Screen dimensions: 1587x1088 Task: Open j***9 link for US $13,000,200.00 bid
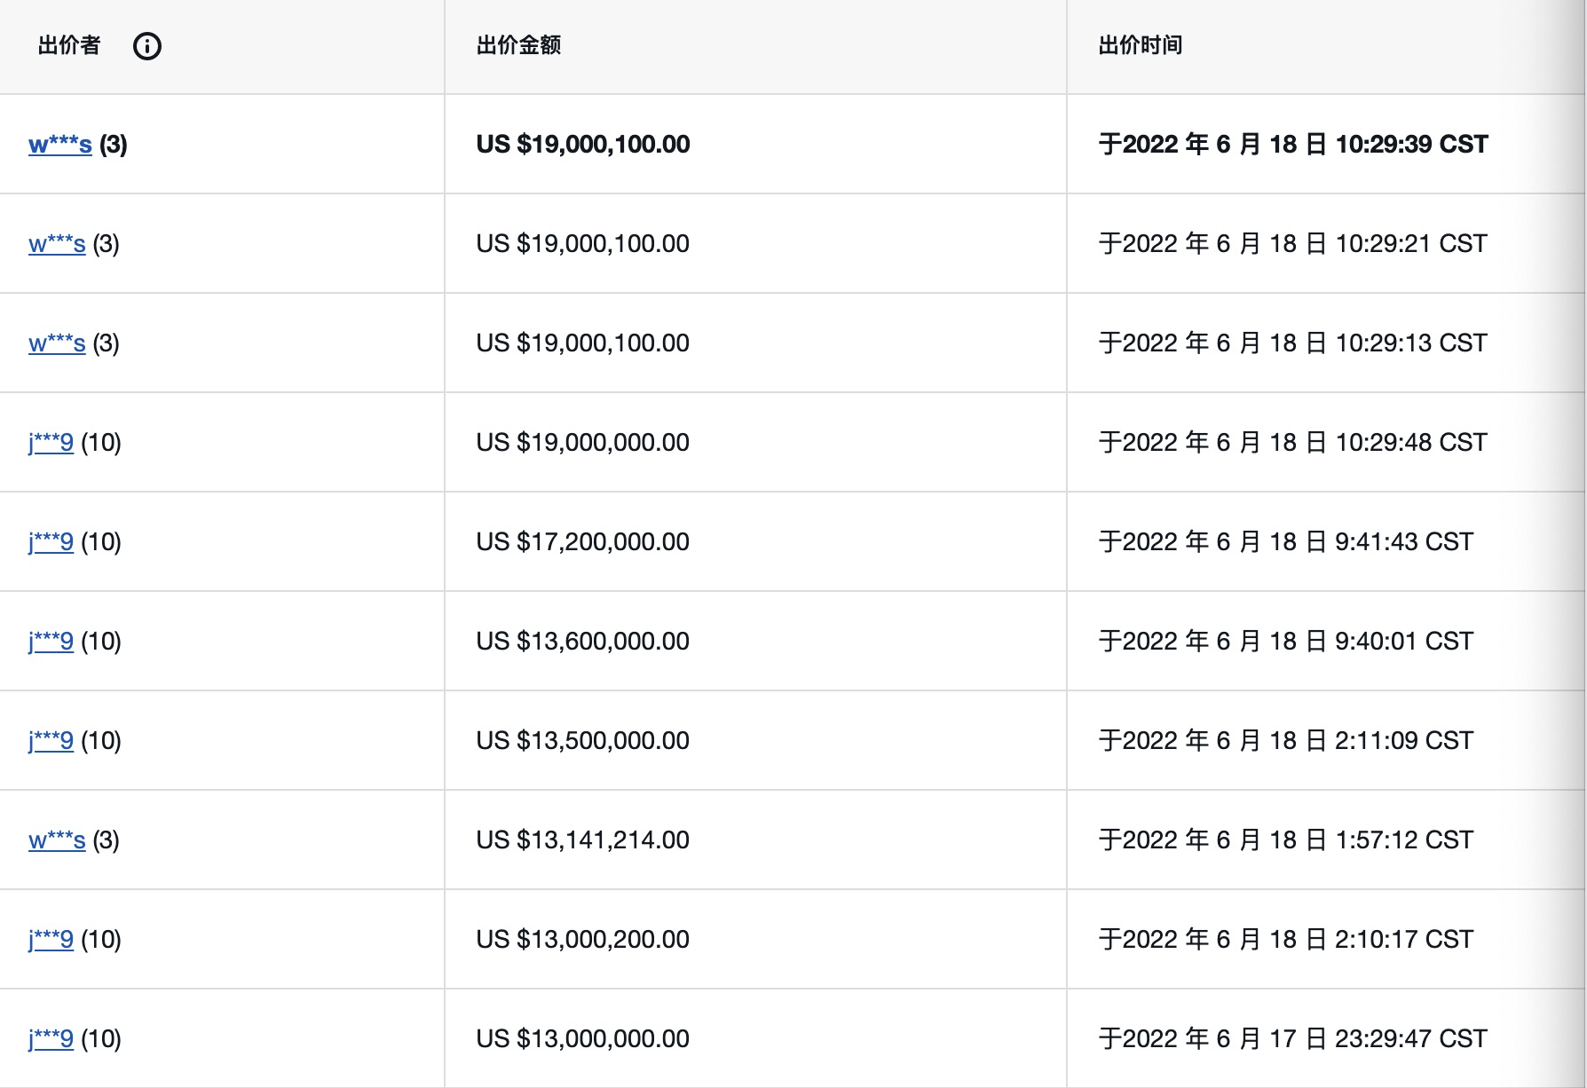click(x=51, y=940)
